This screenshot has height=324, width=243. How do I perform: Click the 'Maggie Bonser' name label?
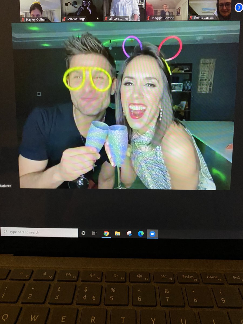[x=163, y=18]
